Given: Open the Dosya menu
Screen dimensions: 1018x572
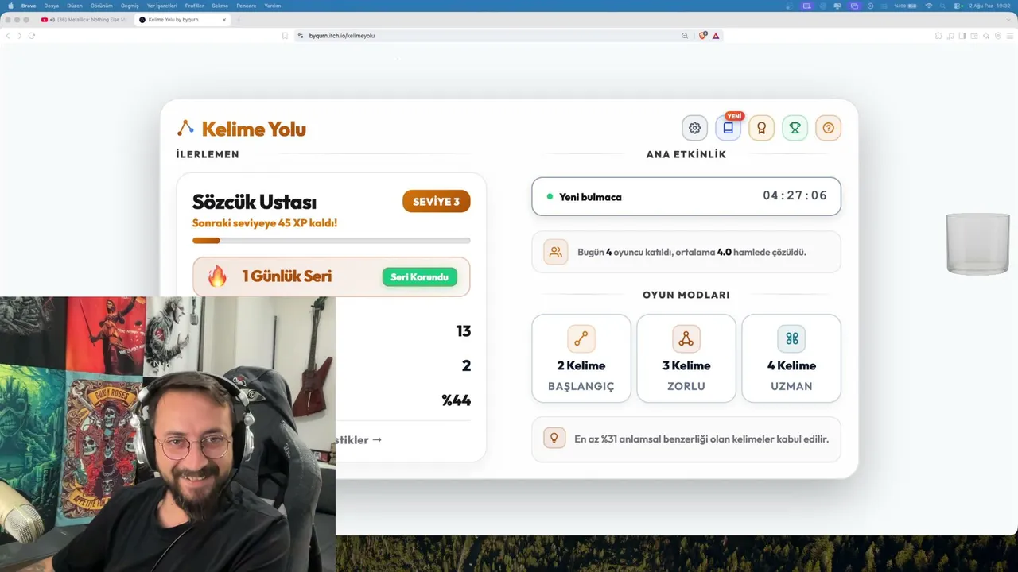Looking at the screenshot, I should pyautogui.click(x=51, y=6).
